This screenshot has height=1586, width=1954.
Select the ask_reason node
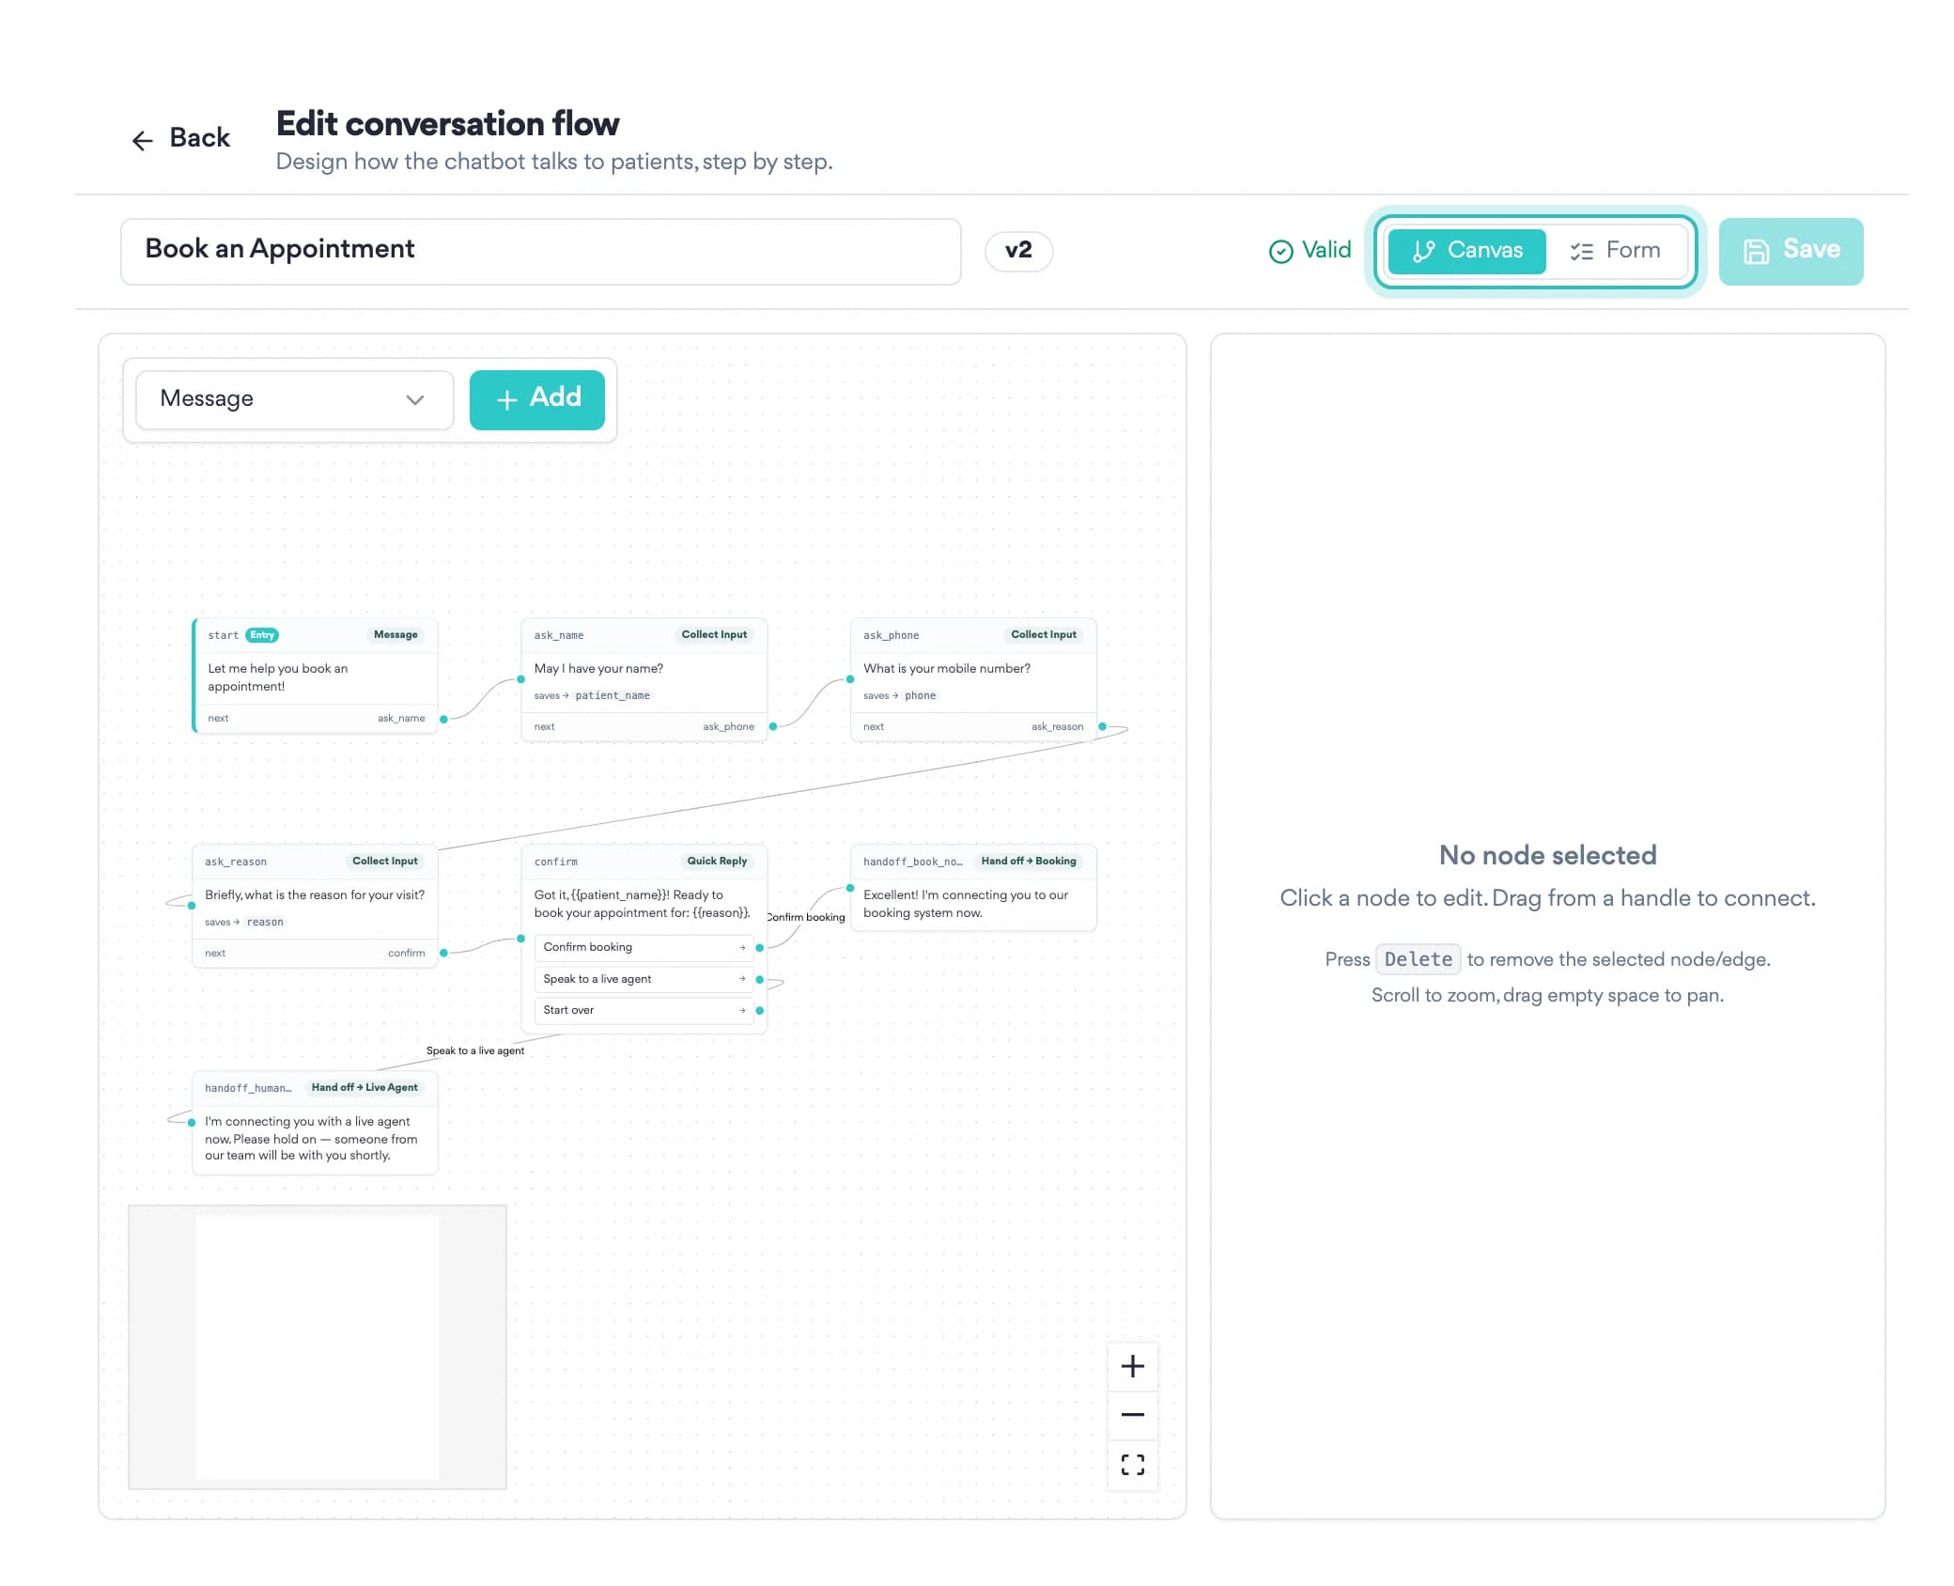[x=315, y=906]
